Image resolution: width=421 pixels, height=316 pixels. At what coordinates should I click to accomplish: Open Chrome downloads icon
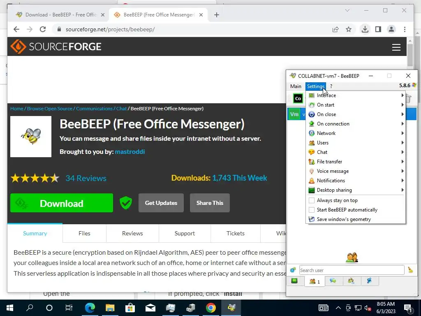point(365,29)
